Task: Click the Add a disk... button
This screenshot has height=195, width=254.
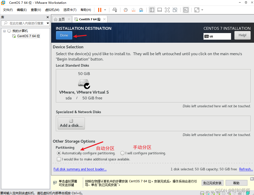Action: (x=71, y=123)
